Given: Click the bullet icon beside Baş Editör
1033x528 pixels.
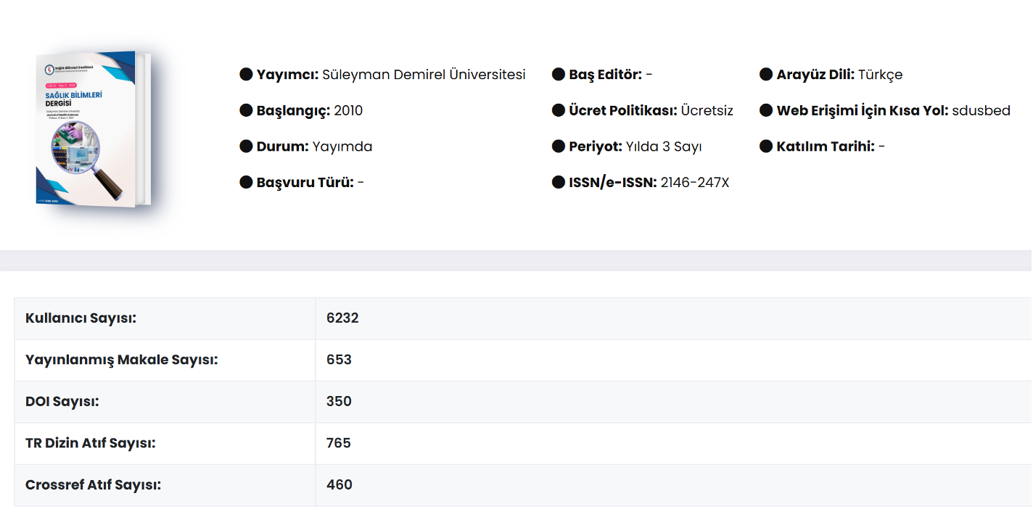Looking at the screenshot, I should 559,75.
